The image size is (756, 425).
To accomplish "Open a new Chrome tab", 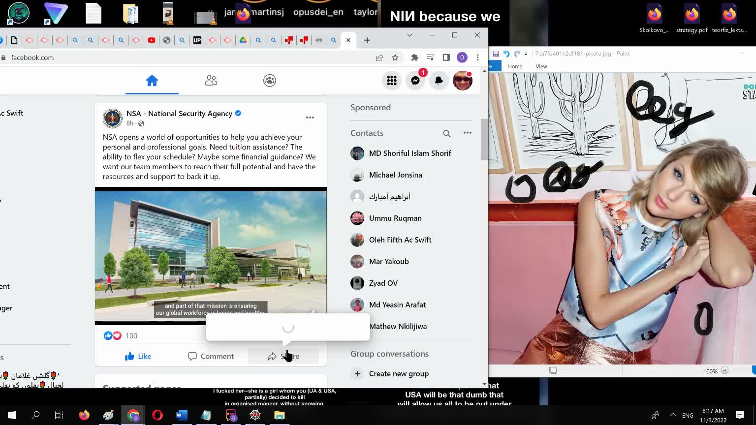I will tap(367, 40).
